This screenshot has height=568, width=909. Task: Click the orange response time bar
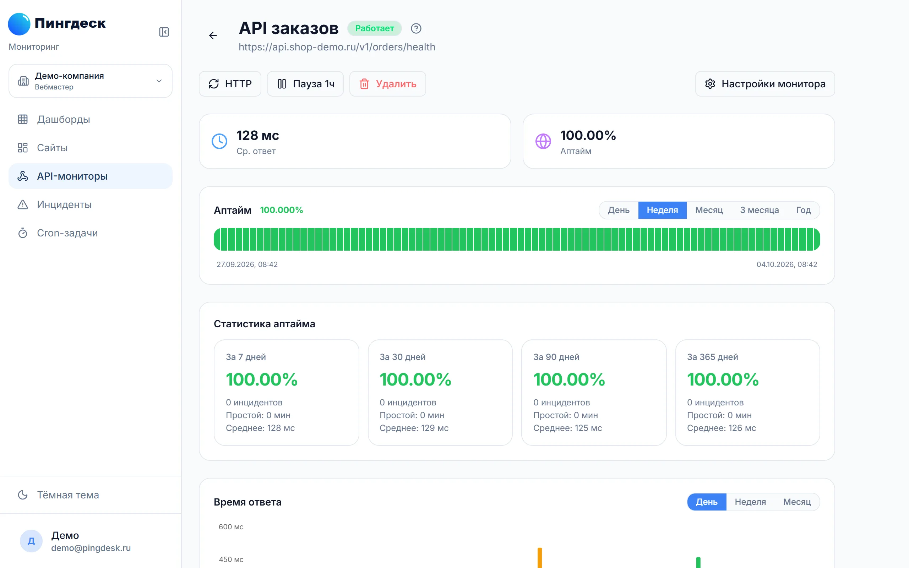click(539, 558)
